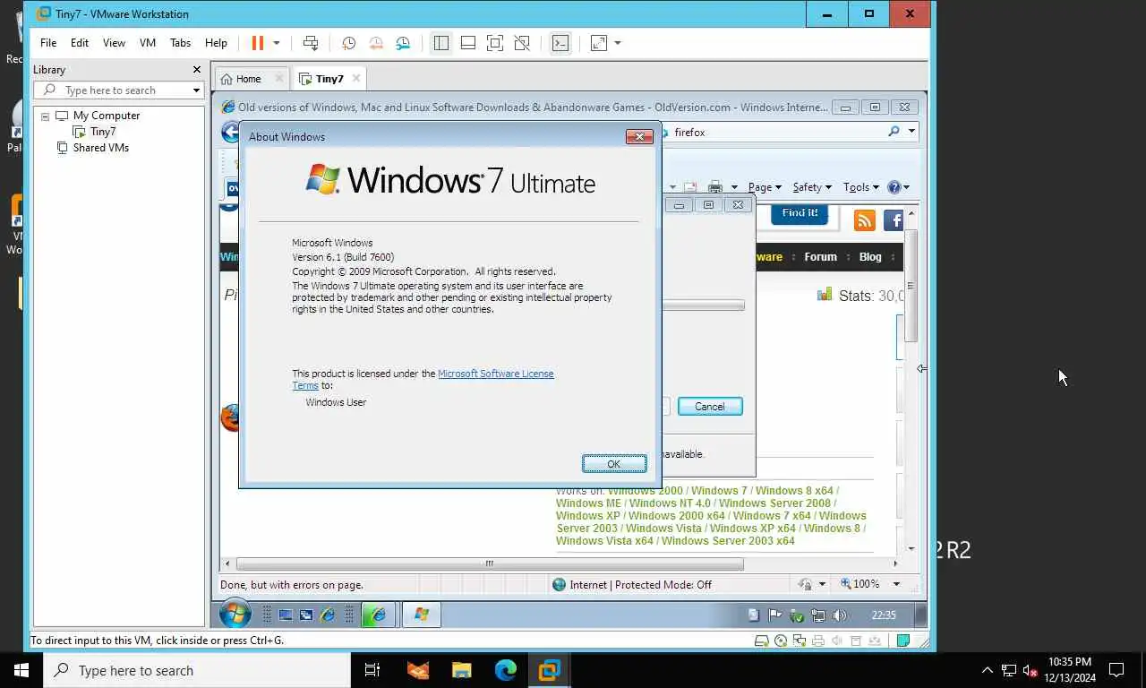Open the snapshot manager icon

(403, 43)
